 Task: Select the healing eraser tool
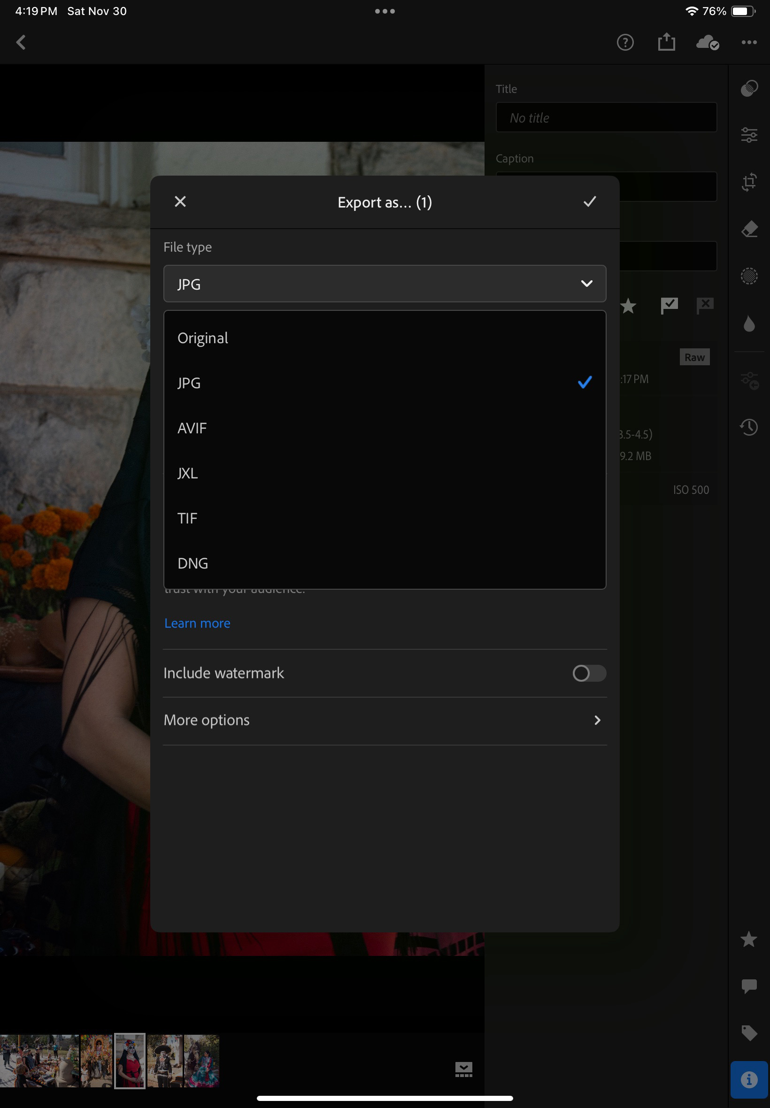749,229
